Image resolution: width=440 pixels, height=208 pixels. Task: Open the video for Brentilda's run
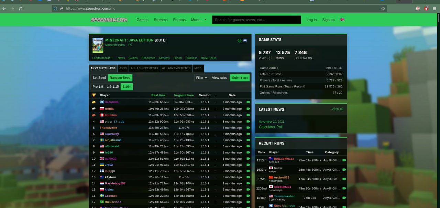tap(248, 102)
